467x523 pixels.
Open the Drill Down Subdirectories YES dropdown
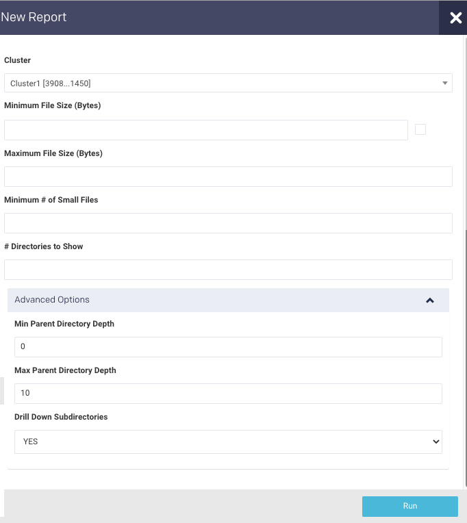(228, 442)
